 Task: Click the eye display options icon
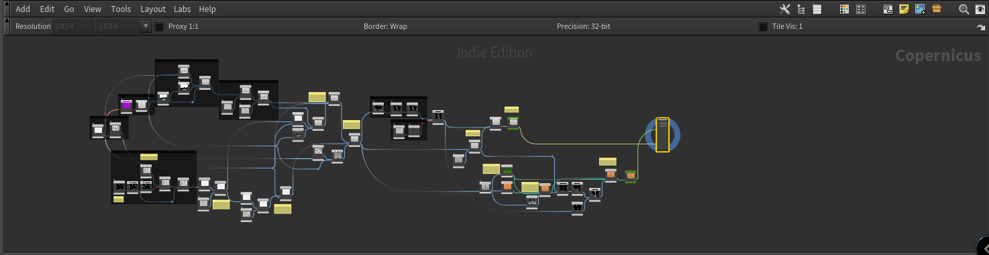pos(980,9)
